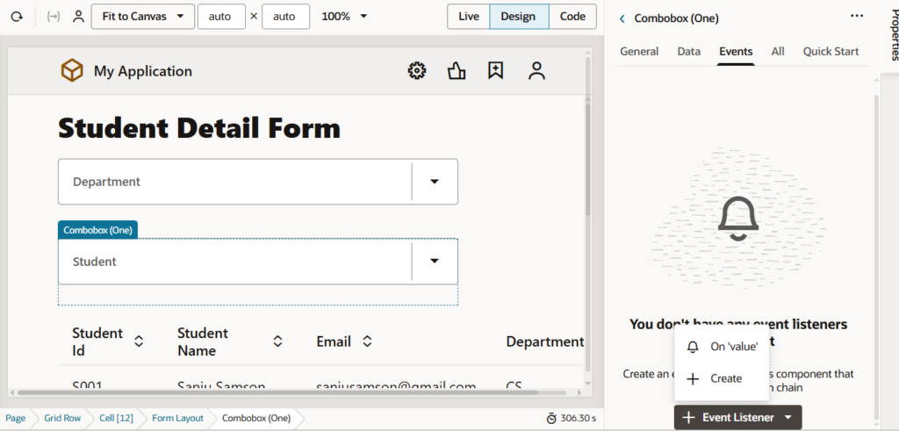The image size is (899, 431).
Task: Open the three-dot menu in Properties panel
Action: pyautogui.click(x=857, y=16)
